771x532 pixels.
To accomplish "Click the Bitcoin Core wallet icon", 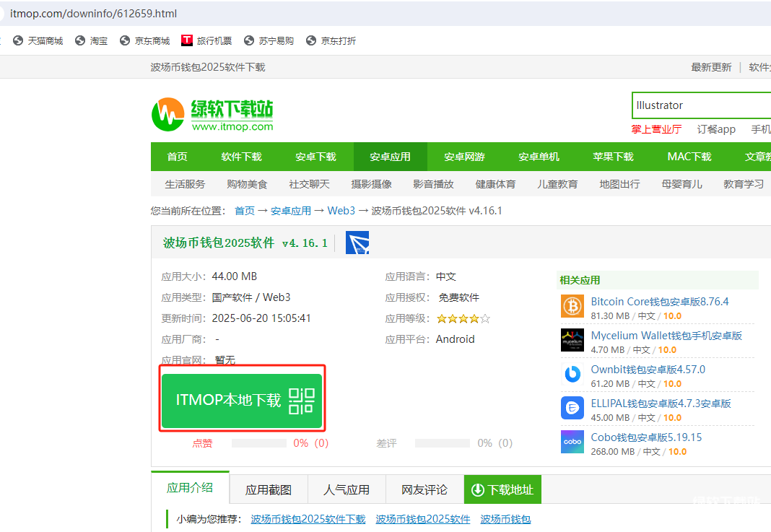I will click(x=572, y=306).
